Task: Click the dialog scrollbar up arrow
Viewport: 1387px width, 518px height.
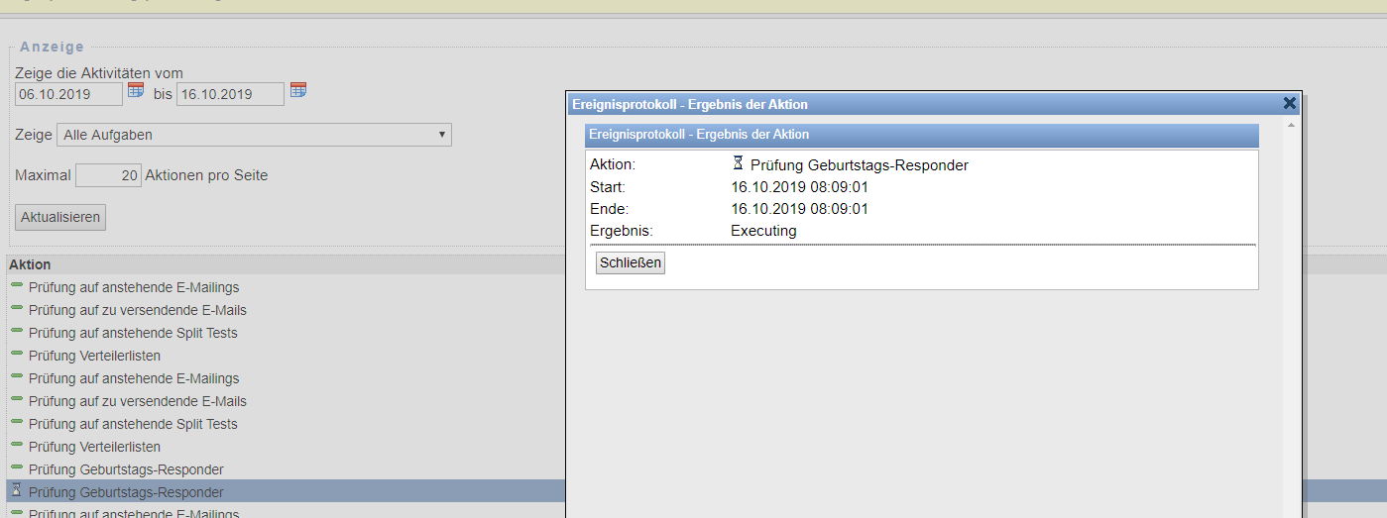Action: click(1291, 126)
